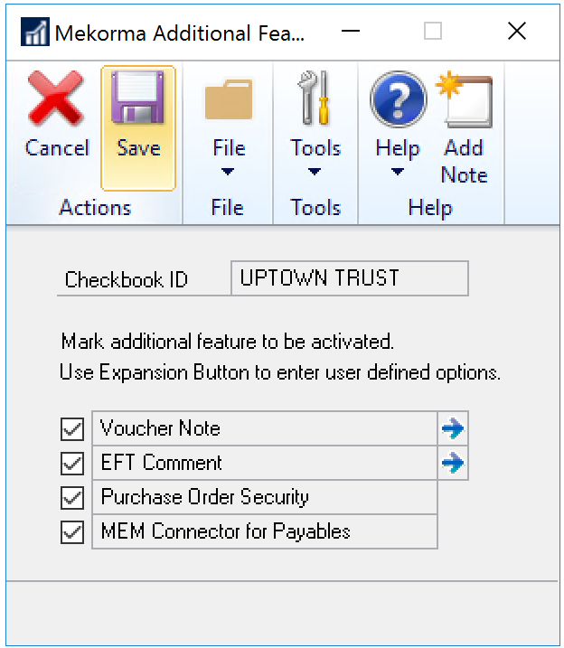
Task: Expand the File dropdown arrow
Action: 228,172
